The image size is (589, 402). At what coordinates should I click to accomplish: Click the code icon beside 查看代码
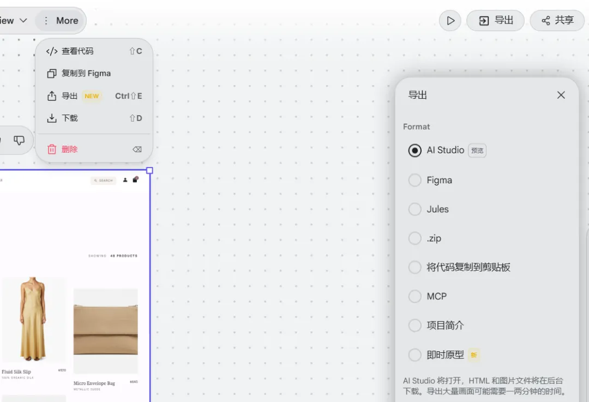[51, 51]
